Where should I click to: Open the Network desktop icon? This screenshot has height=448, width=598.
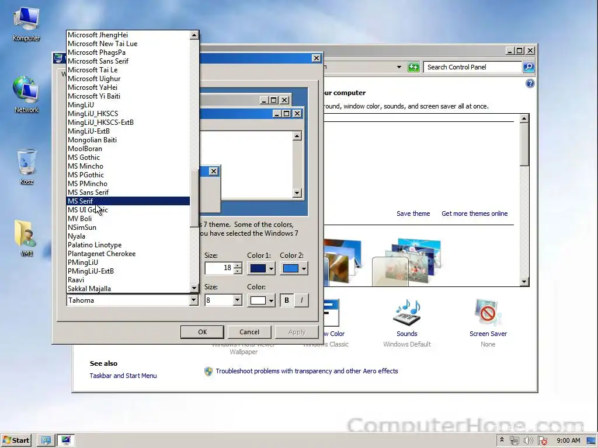tap(26, 94)
